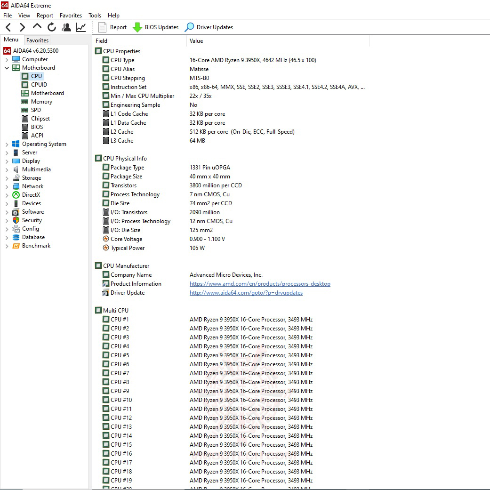Image resolution: width=490 pixels, height=490 pixels.
Task: Go up one level with Up arrow
Action: coord(37,26)
